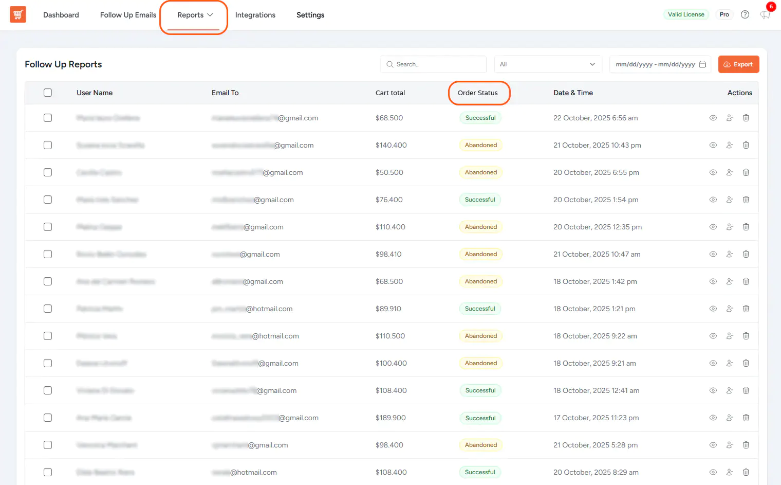The image size is (781, 485).
Task: Toggle the select-all checkbox in the table header
Action: coord(48,93)
